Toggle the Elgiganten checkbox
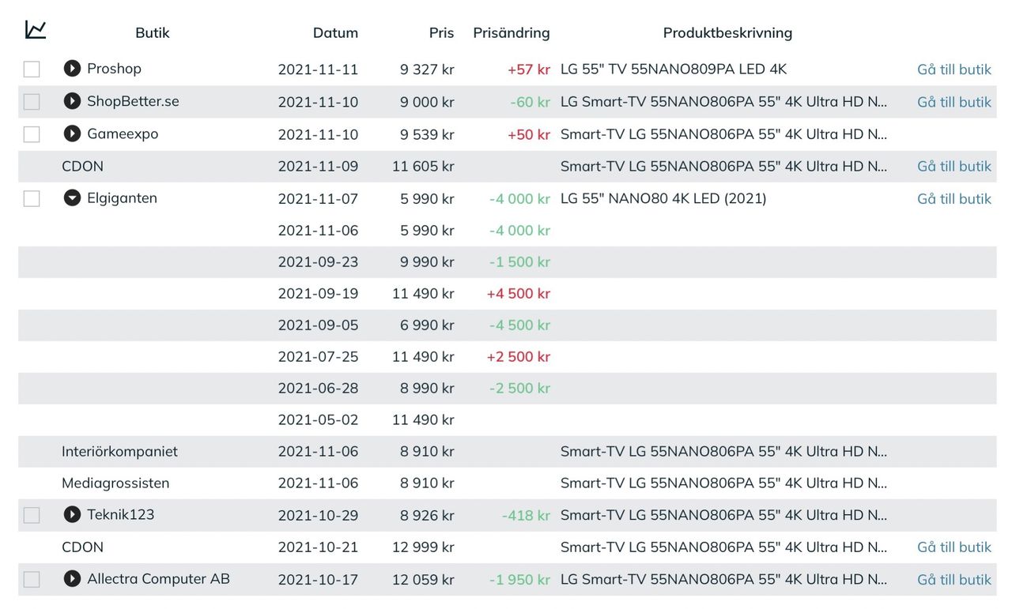1012x609 pixels. pyautogui.click(x=32, y=199)
